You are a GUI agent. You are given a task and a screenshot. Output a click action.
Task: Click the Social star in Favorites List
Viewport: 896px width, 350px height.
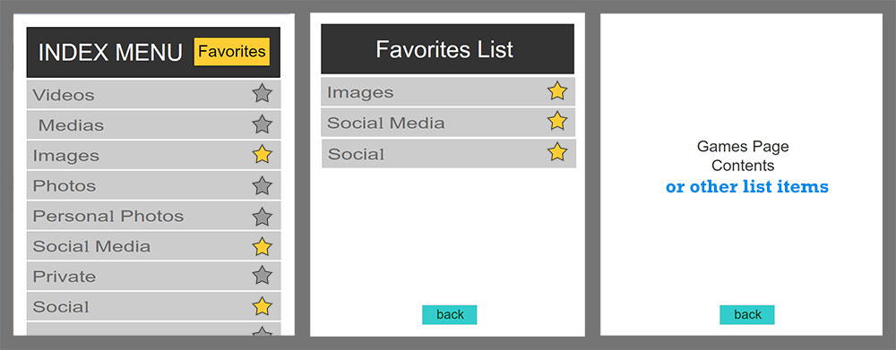tap(557, 152)
